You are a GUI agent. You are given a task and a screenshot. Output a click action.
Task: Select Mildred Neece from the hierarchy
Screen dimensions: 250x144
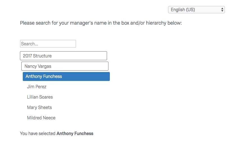pos(41,118)
